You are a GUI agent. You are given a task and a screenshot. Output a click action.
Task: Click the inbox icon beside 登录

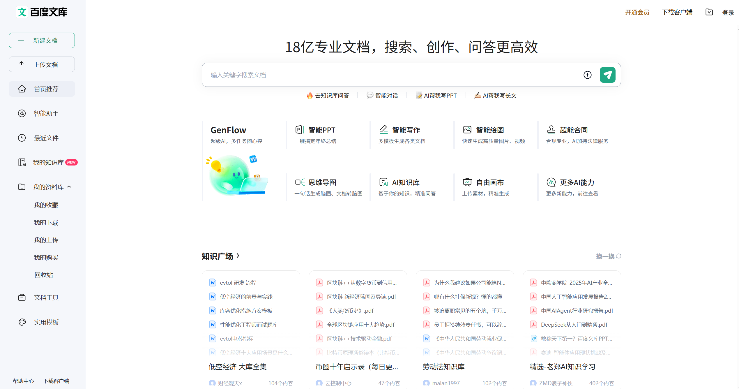click(x=709, y=12)
